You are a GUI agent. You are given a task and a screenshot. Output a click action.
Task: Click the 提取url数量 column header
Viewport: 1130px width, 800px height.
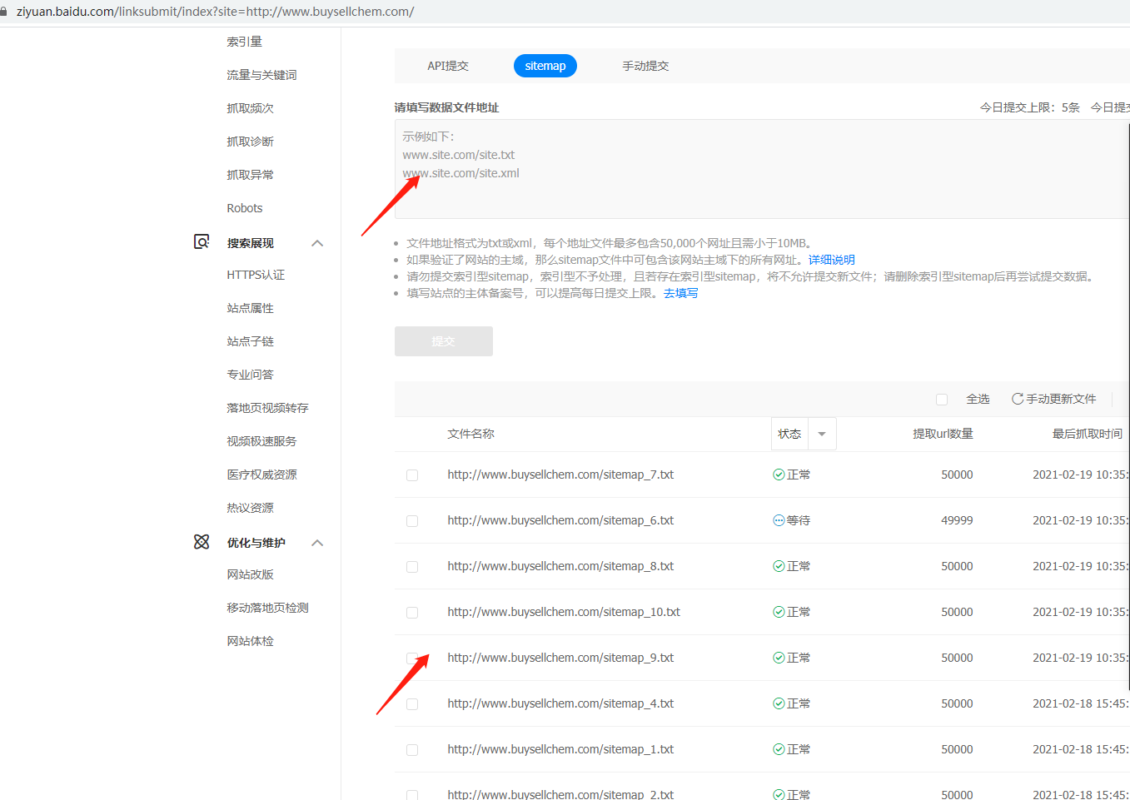coord(943,434)
